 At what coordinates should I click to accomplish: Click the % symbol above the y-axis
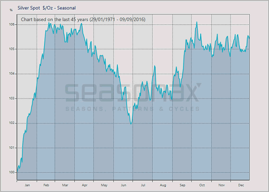pos(11,9)
